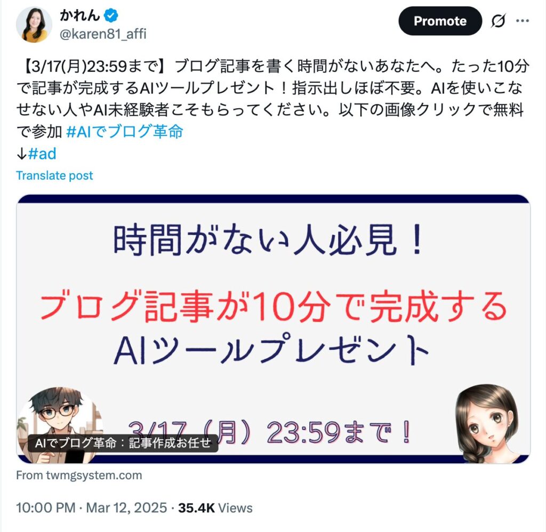Viewport: 546px width, 532px height.
Task: Click the AIツールプレゼント line in the card
Action: [x=271, y=349]
